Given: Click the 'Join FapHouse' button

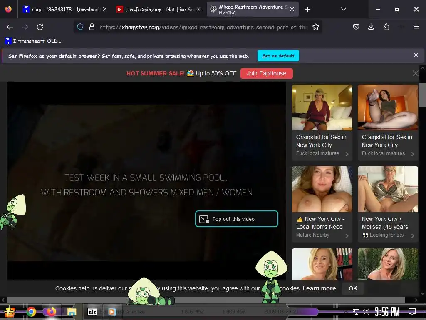Looking at the screenshot, I should [266, 73].
